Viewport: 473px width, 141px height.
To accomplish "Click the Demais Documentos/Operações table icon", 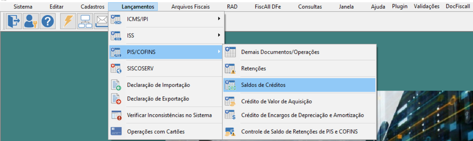I will (230, 52).
